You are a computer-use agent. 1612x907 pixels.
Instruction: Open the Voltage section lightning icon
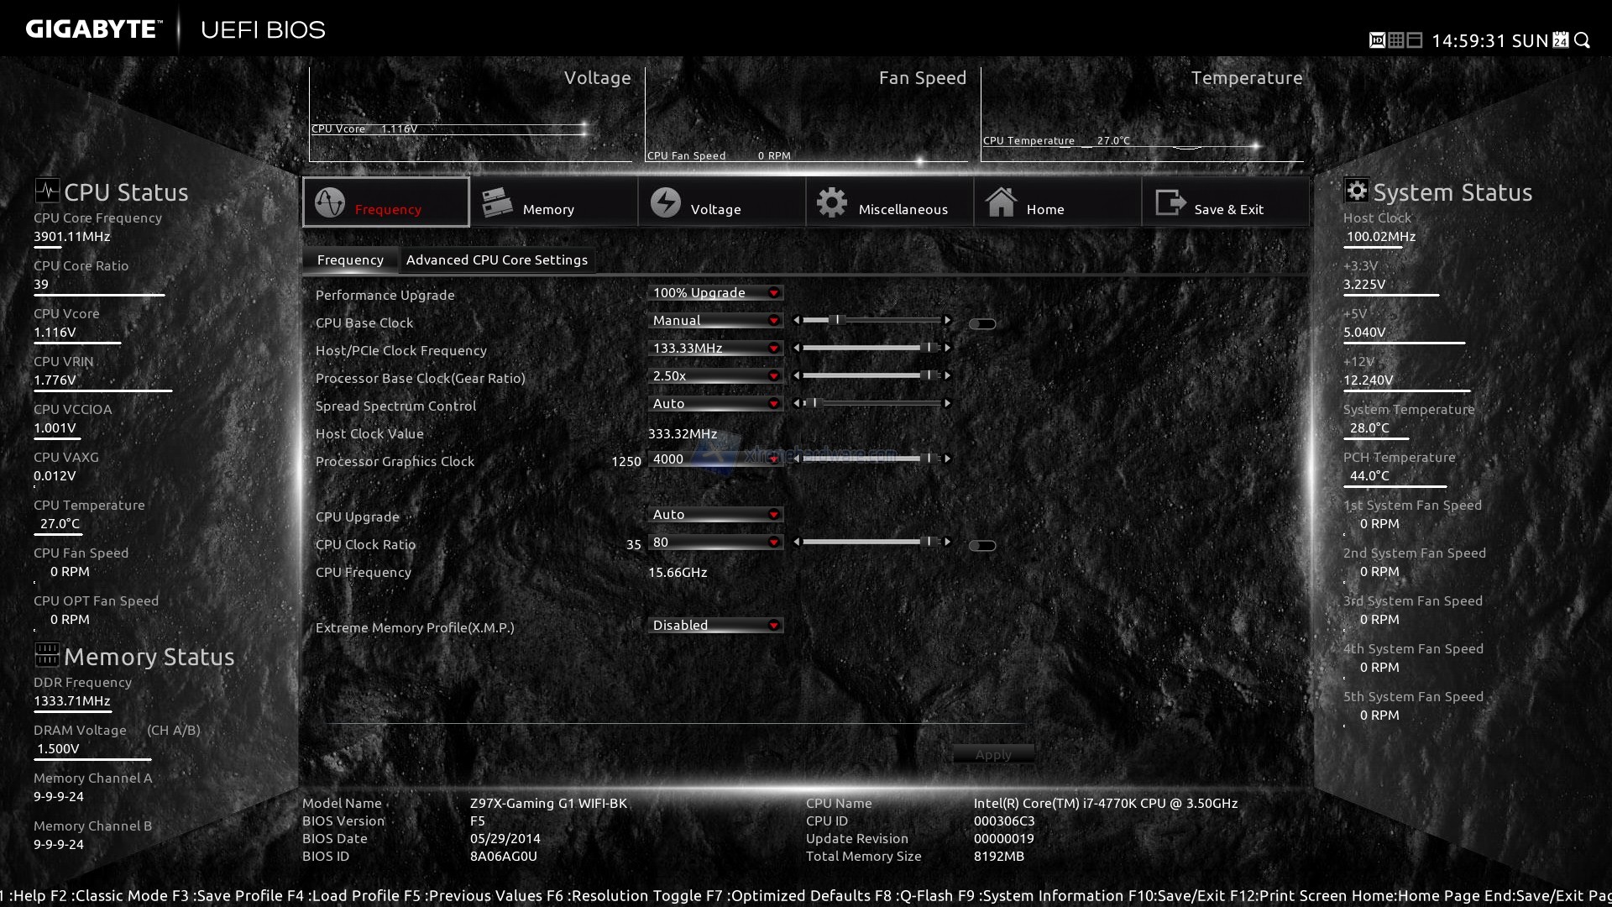[x=666, y=202]
